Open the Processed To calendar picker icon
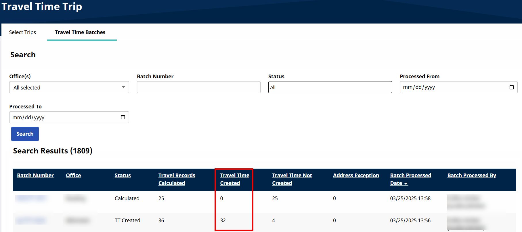This screenshot has height=232, width=522. tap(123, 117)
